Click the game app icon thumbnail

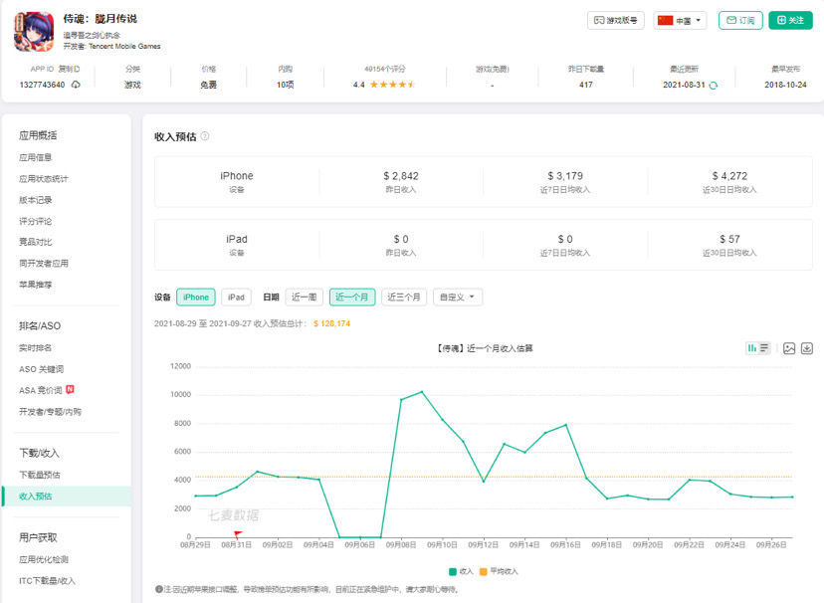[34, 32]
